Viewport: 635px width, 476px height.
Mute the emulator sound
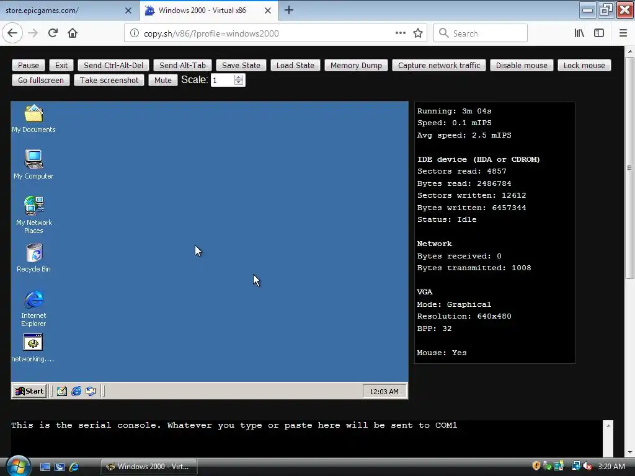[163, 80]
